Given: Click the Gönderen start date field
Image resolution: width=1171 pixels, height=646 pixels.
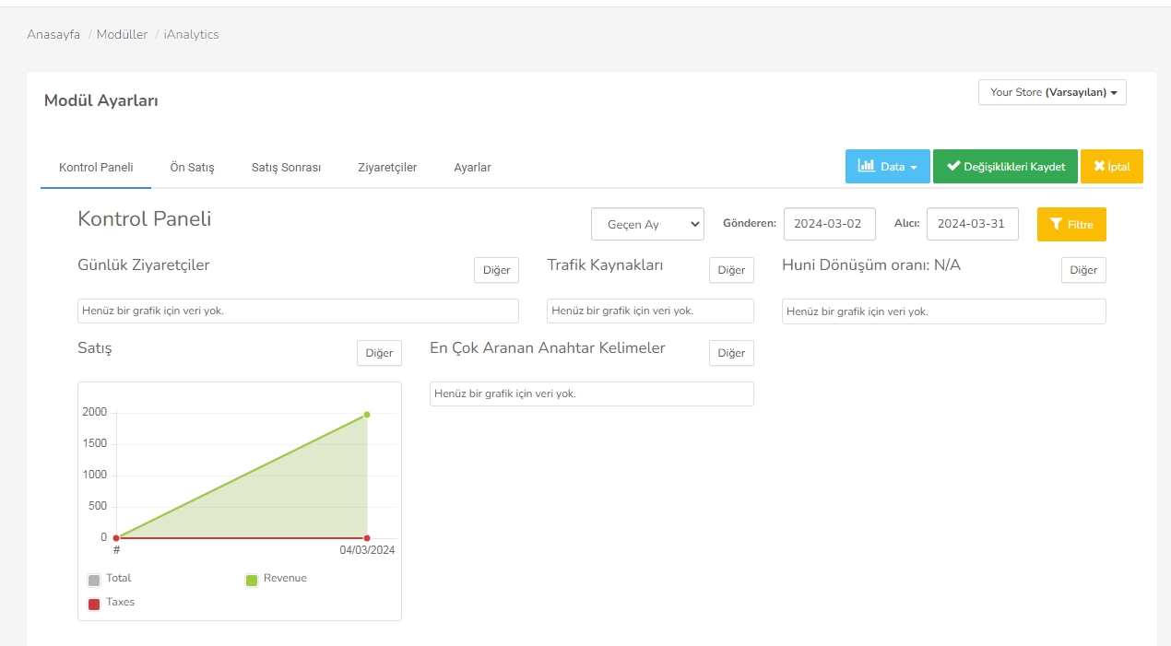Looking at the screenshot, I should 829,224.
